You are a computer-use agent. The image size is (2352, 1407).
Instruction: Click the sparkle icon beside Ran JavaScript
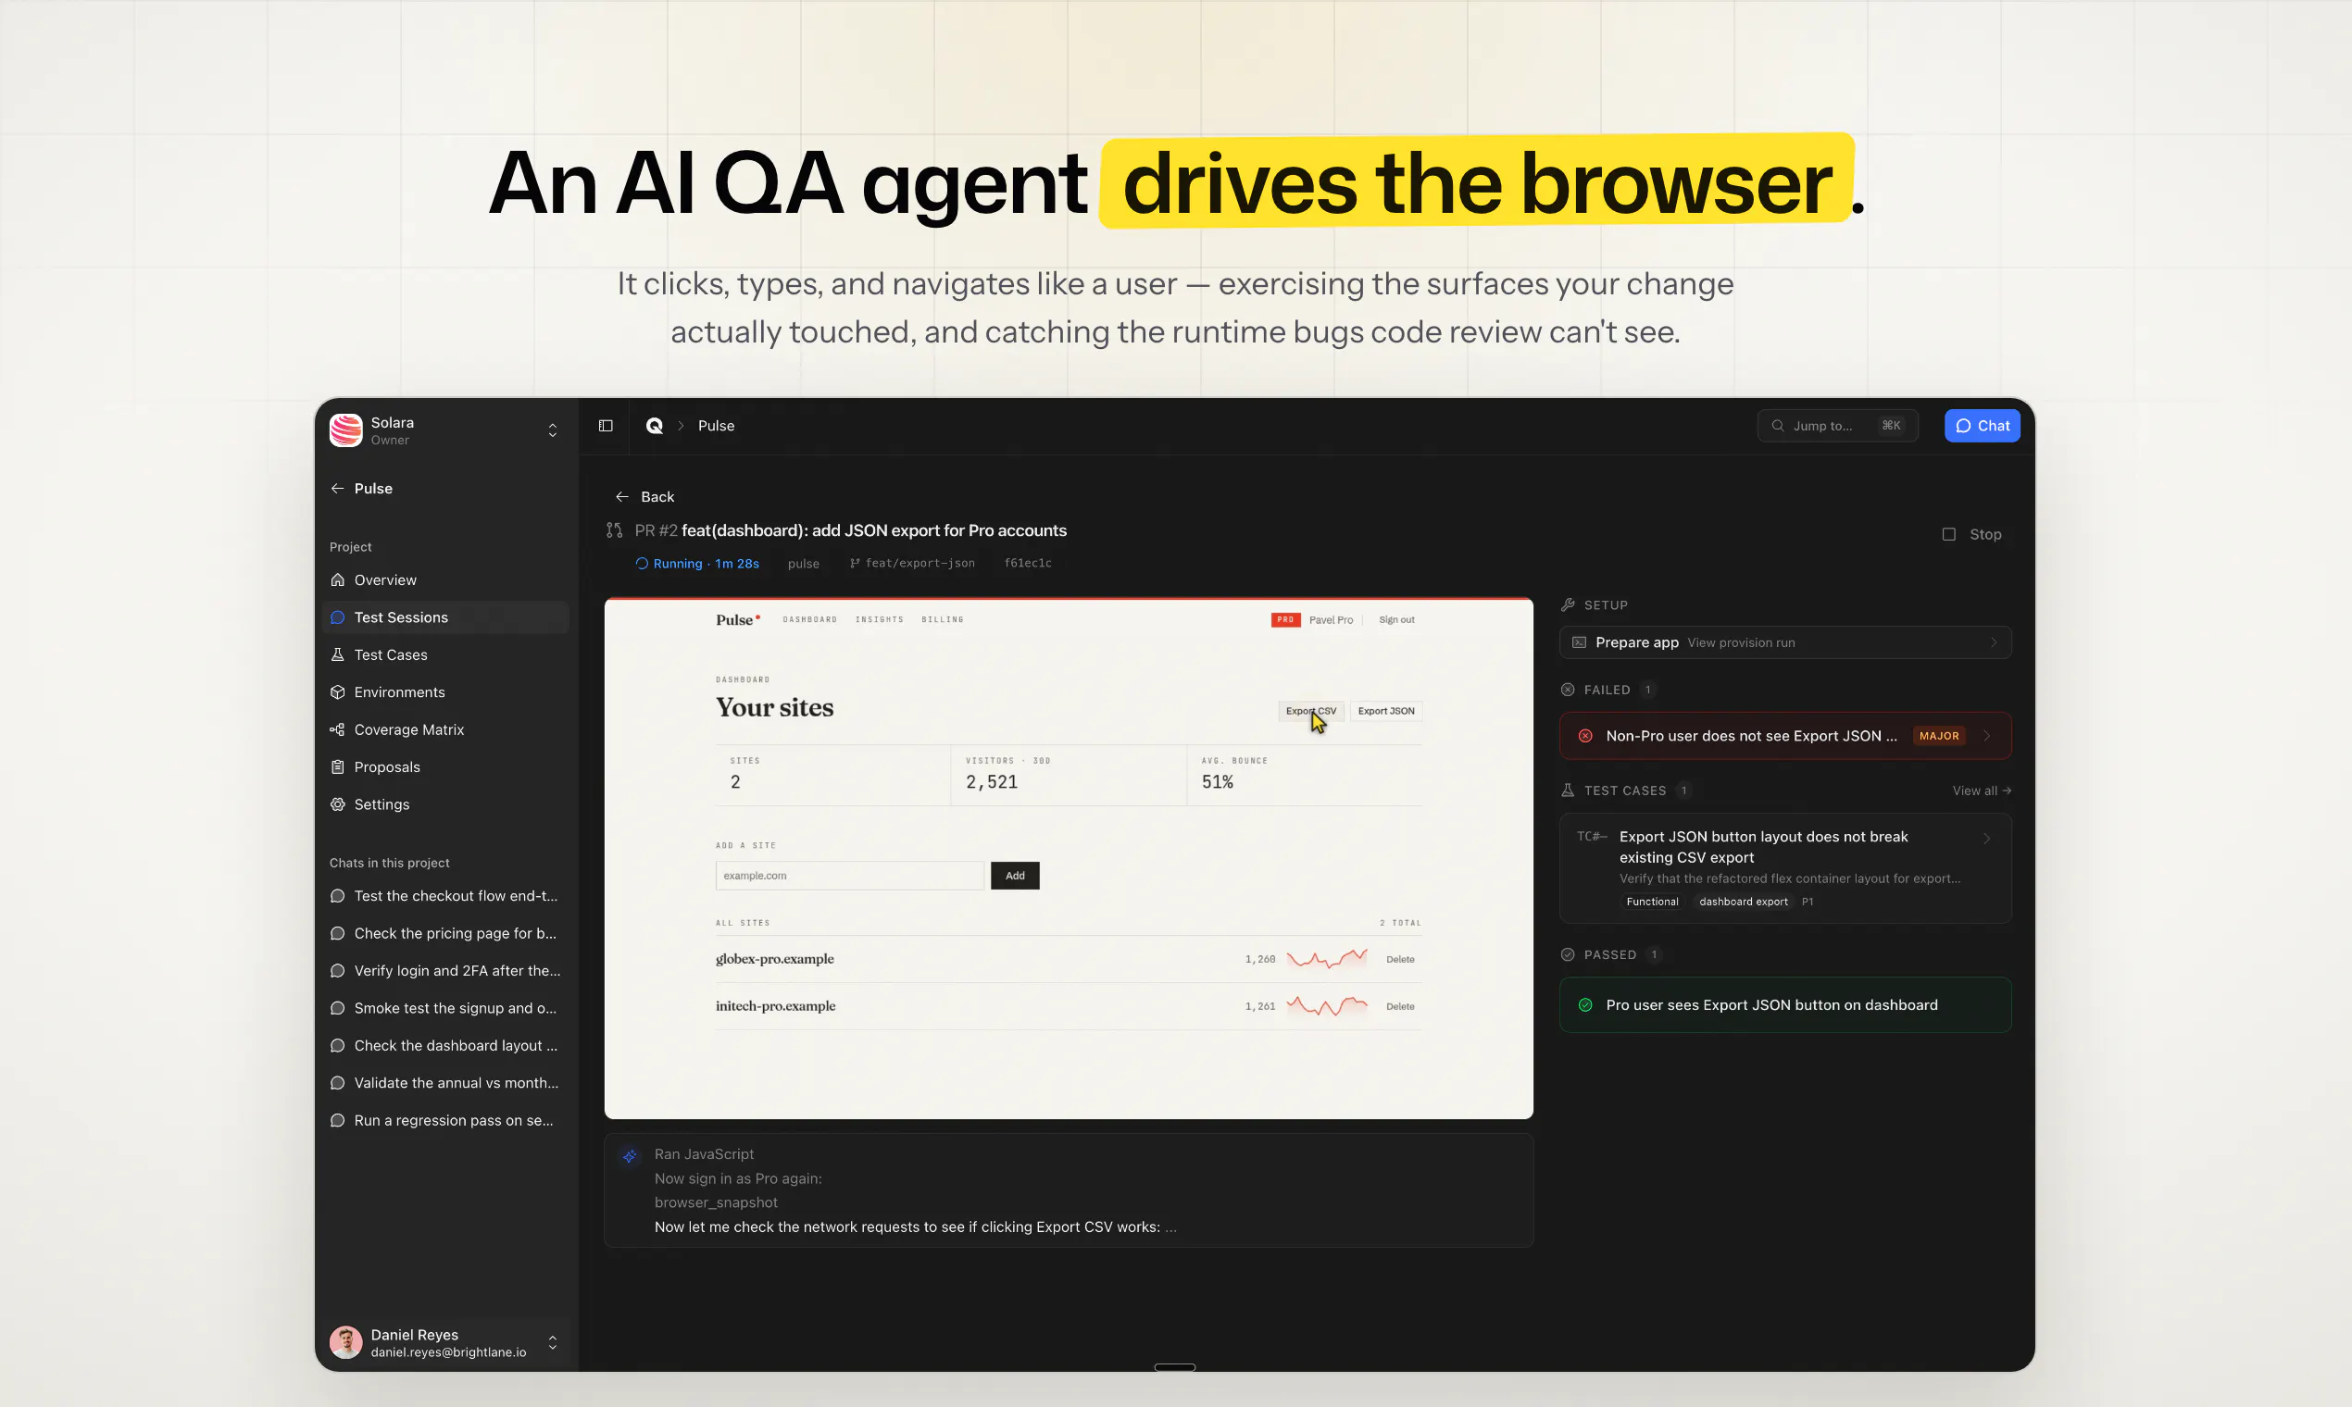(629, 1156)
